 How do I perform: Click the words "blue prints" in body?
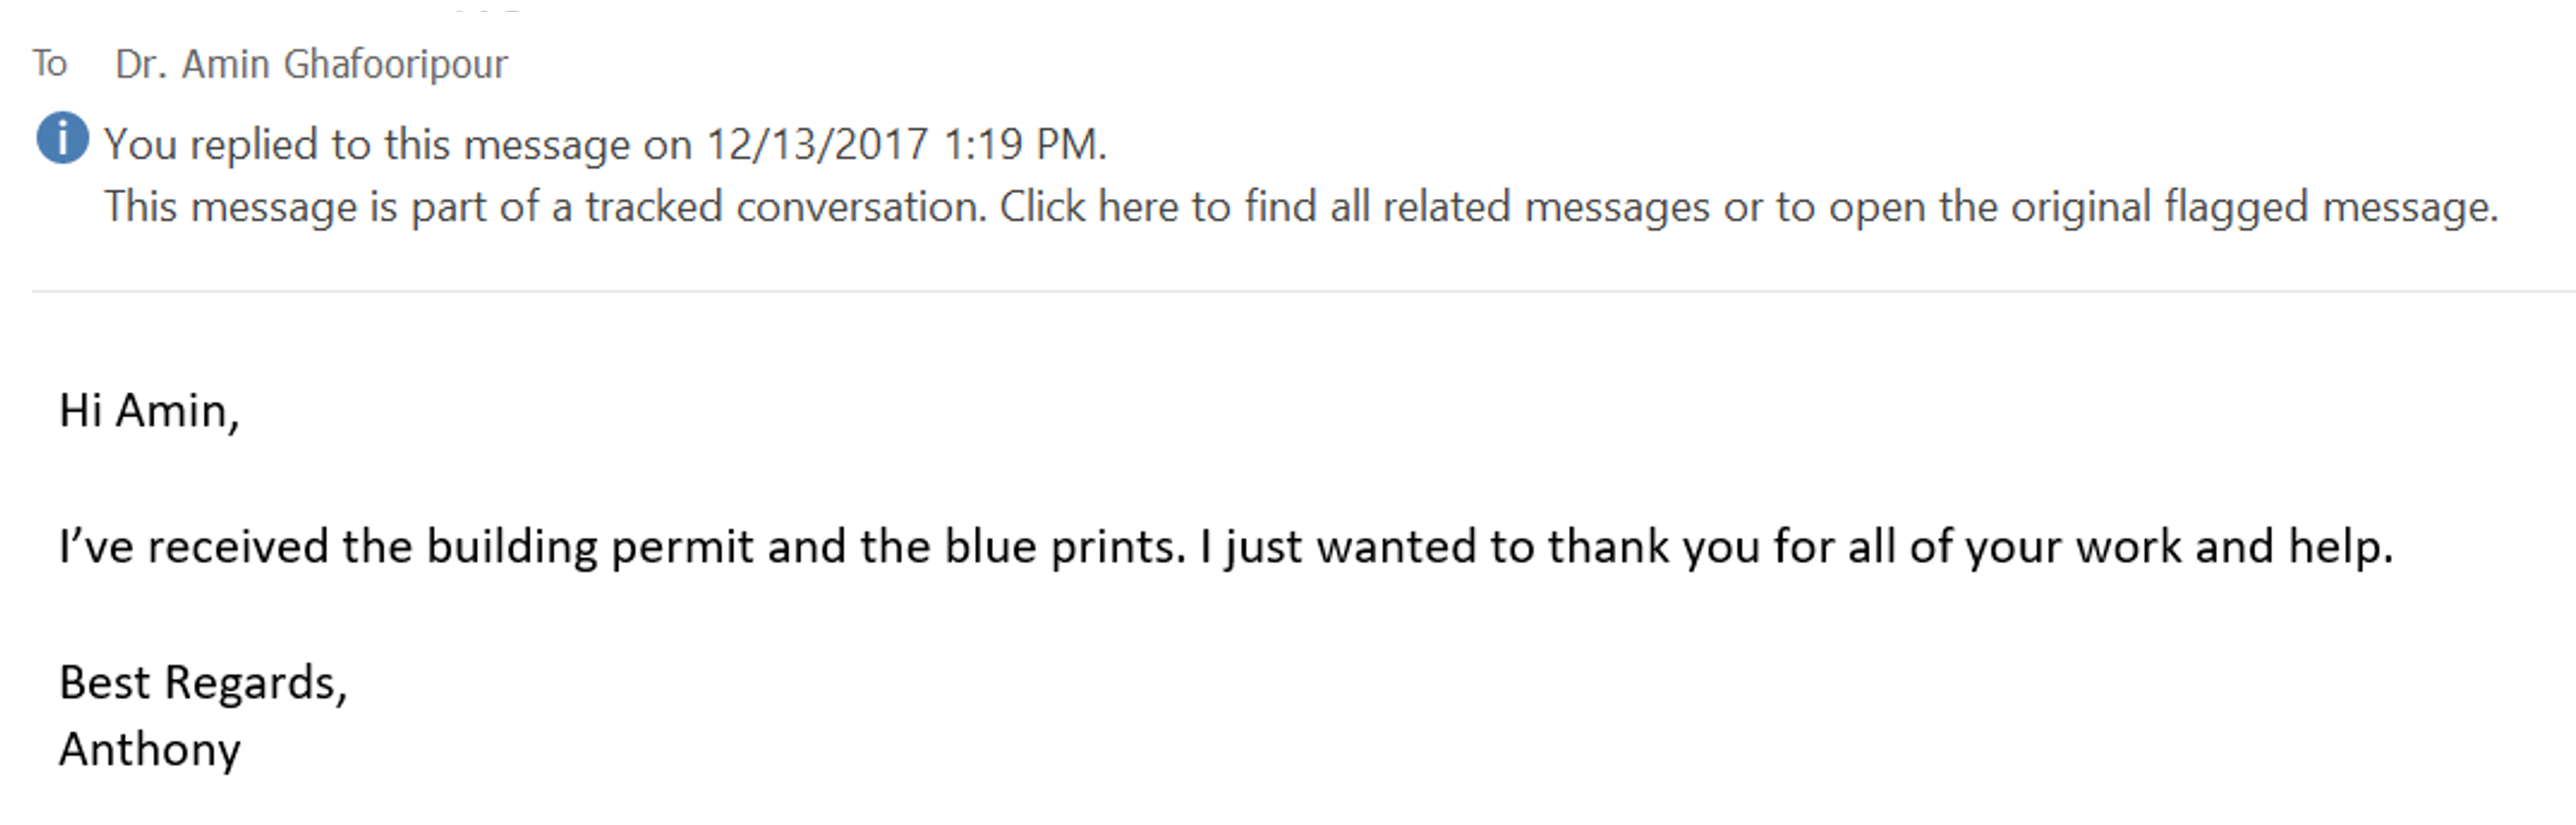point(1064,547)
